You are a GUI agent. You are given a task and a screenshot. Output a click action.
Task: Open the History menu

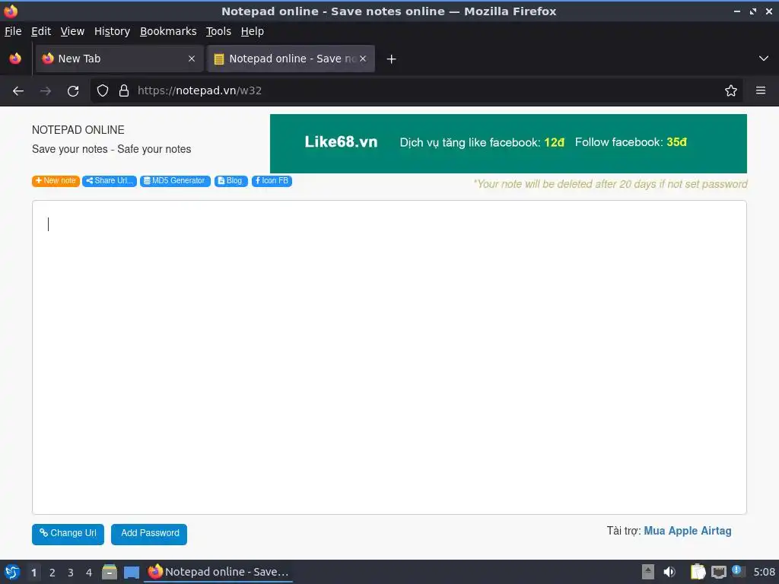(112, 31)
